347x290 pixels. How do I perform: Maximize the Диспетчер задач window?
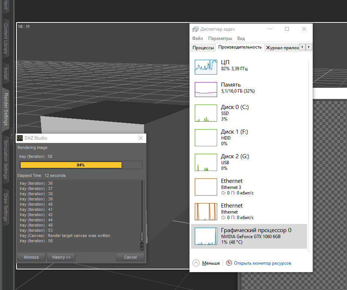click(x=287, y=29)
